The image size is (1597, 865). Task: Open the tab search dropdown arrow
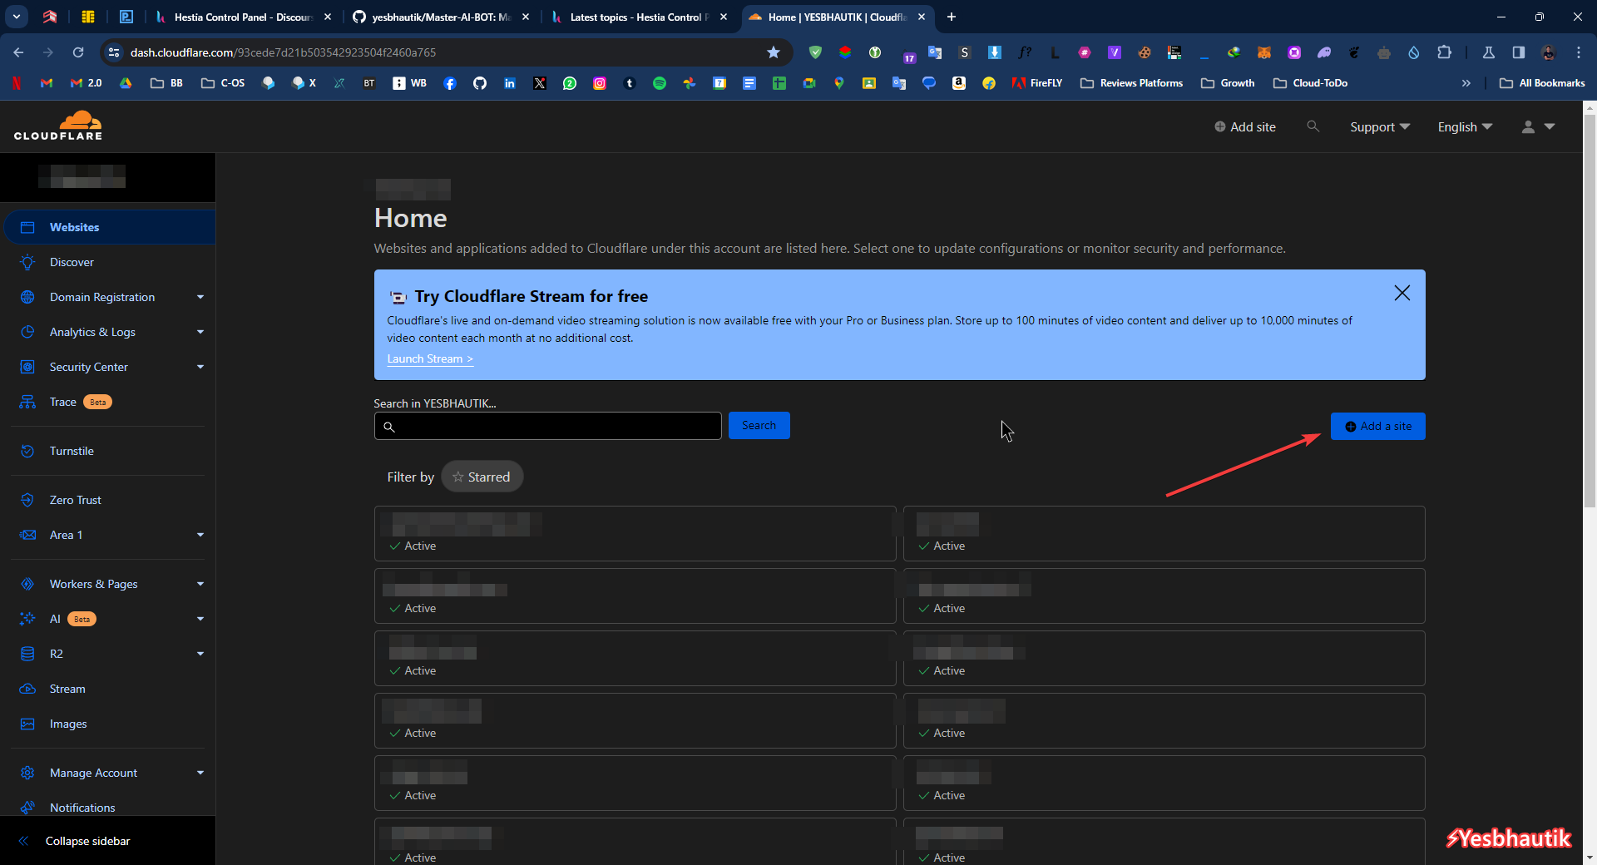point(17,17)
